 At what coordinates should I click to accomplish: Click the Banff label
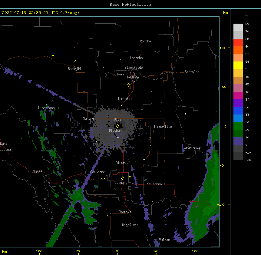[x=38, y=172]
